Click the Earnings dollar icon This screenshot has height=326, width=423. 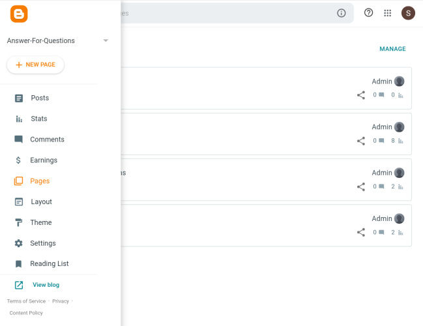pos(18,160)
